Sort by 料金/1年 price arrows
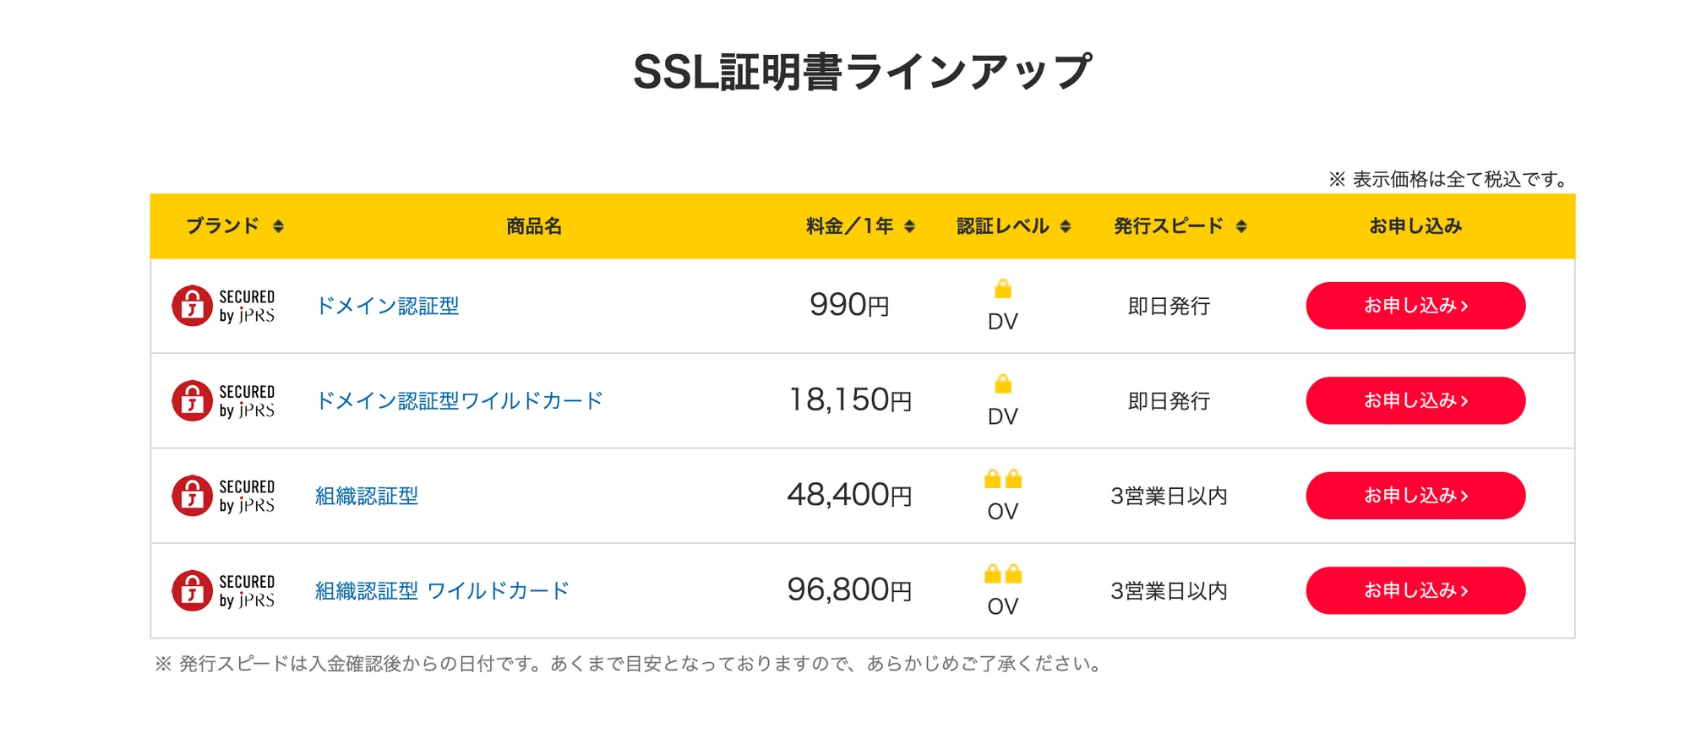Image resolution: width=1690 pixels, height=733 pixels. pos(909,226)
